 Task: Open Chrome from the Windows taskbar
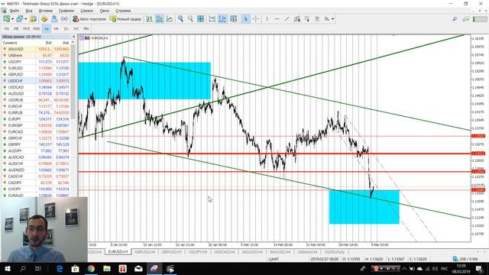[x=91, y=268]
